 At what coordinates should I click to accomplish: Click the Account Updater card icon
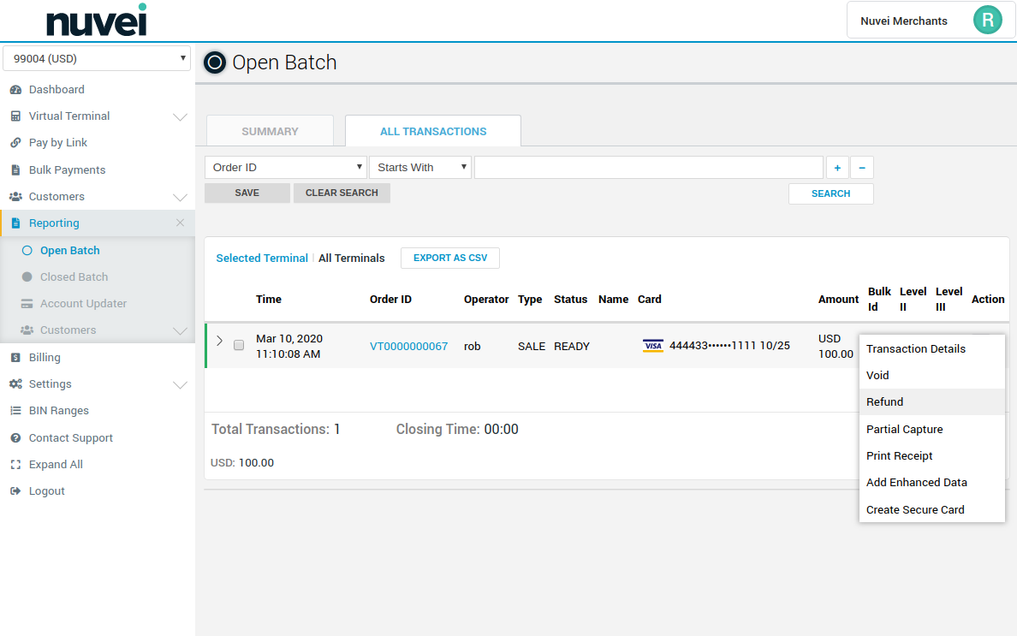[27, 303]
